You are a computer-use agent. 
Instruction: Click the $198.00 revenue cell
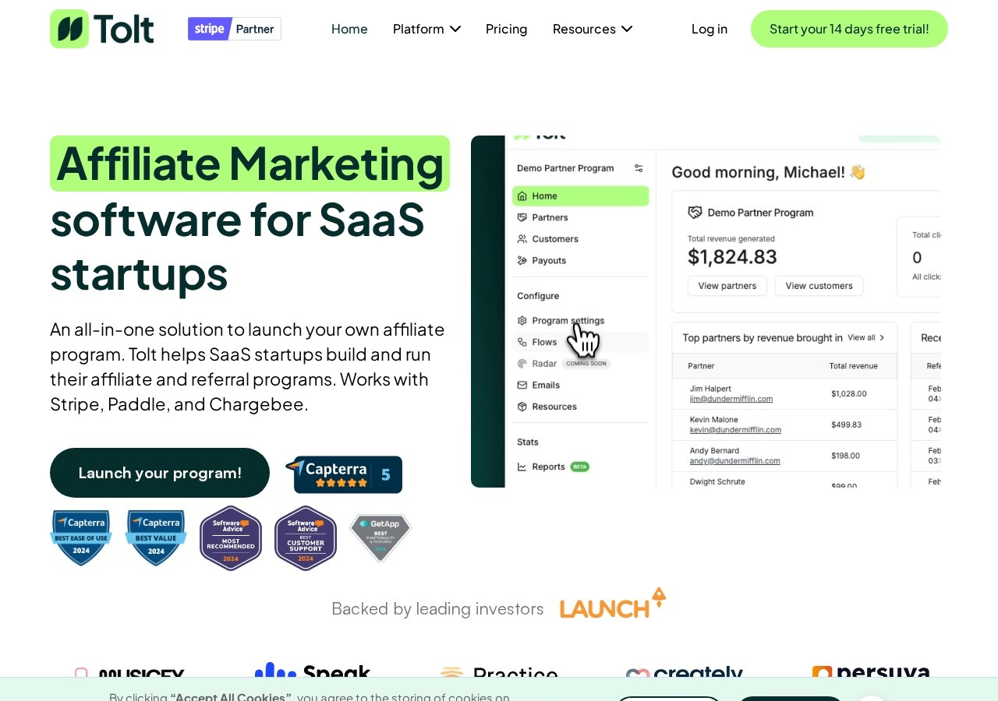(x=846, y=456)
